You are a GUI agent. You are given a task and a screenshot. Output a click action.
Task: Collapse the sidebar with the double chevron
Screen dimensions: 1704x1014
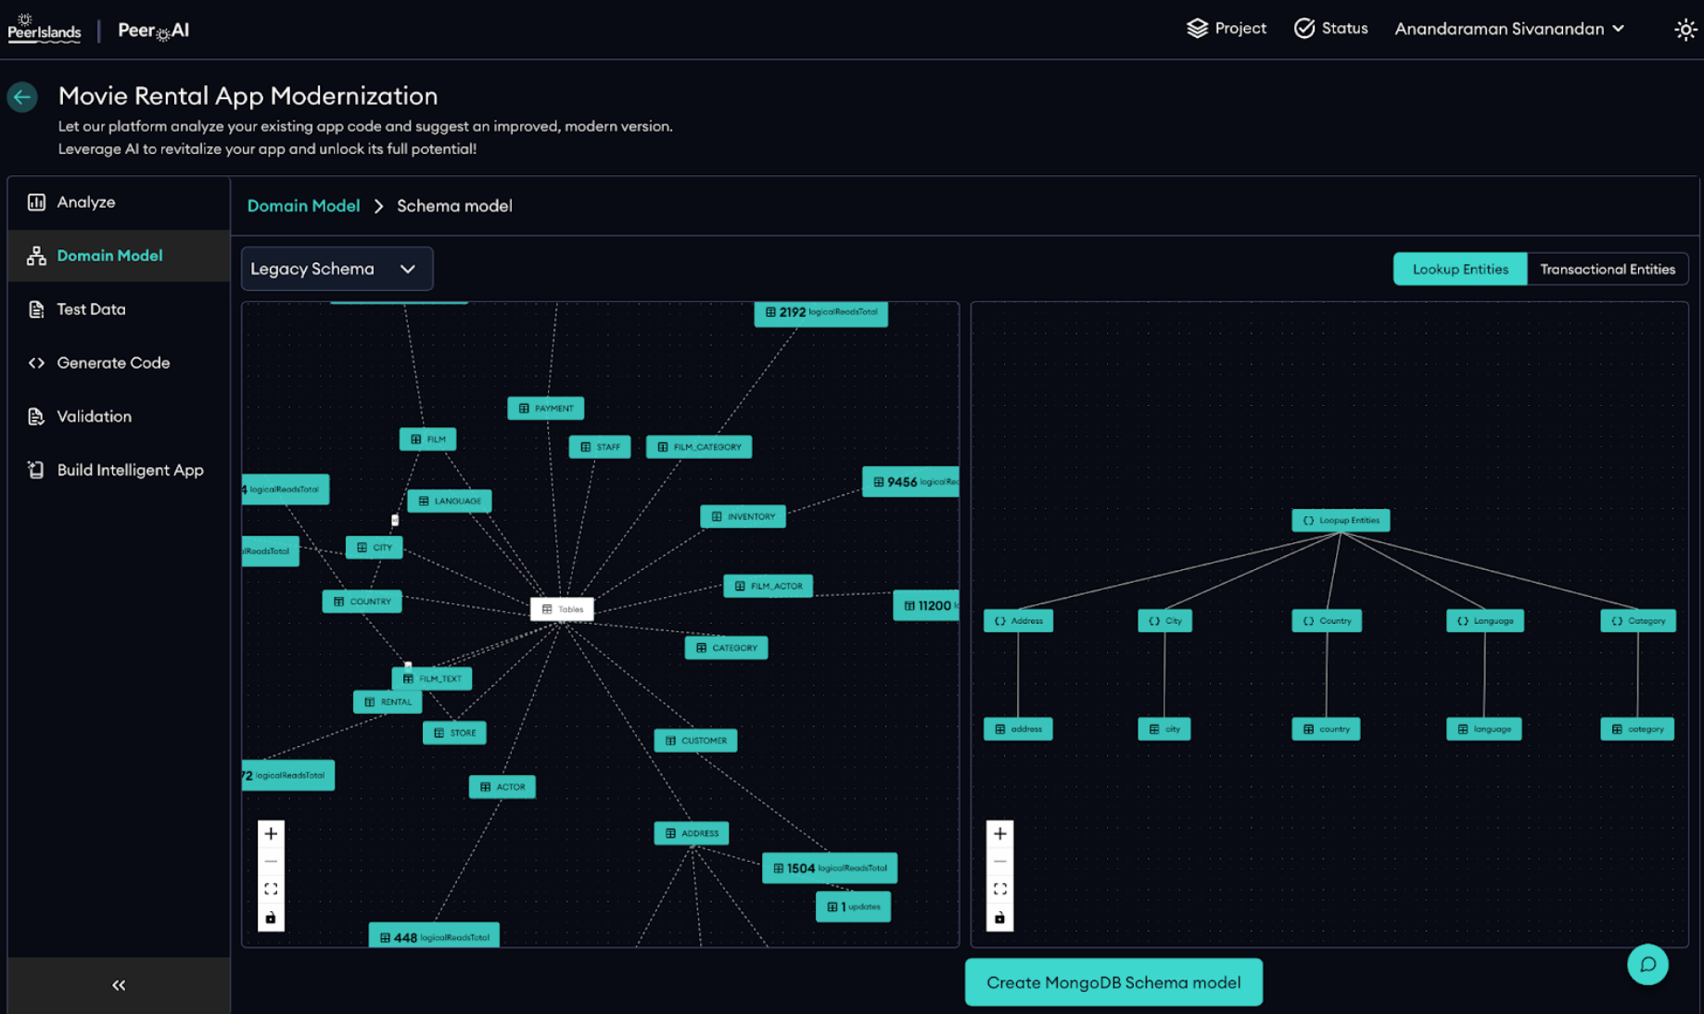tap(118, 984)
